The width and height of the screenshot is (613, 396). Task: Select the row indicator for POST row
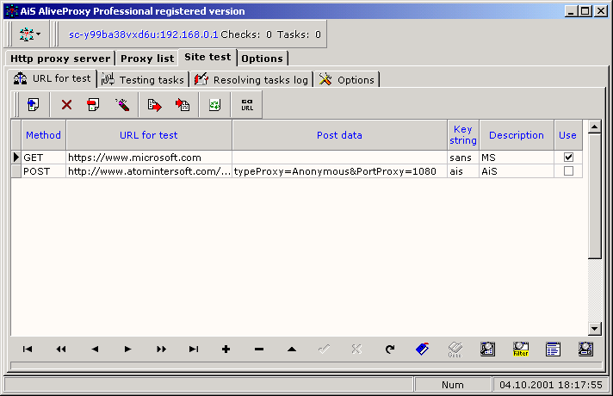(16, 170)
